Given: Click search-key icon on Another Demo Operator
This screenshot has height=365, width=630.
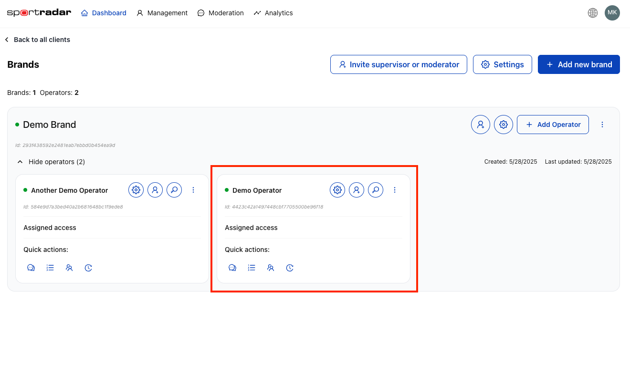Looking at the screenshot, I should tap(174, 190).
